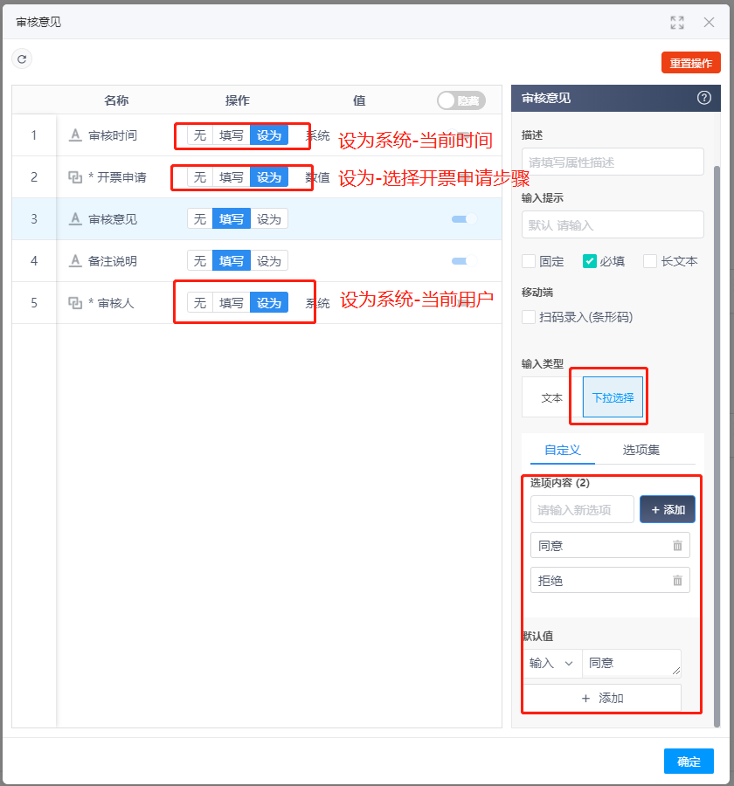The width and height of the screenshot is (734, 786).
Task: Set 审核意见 row operation to 设为
Action: [x=268, y=218]
